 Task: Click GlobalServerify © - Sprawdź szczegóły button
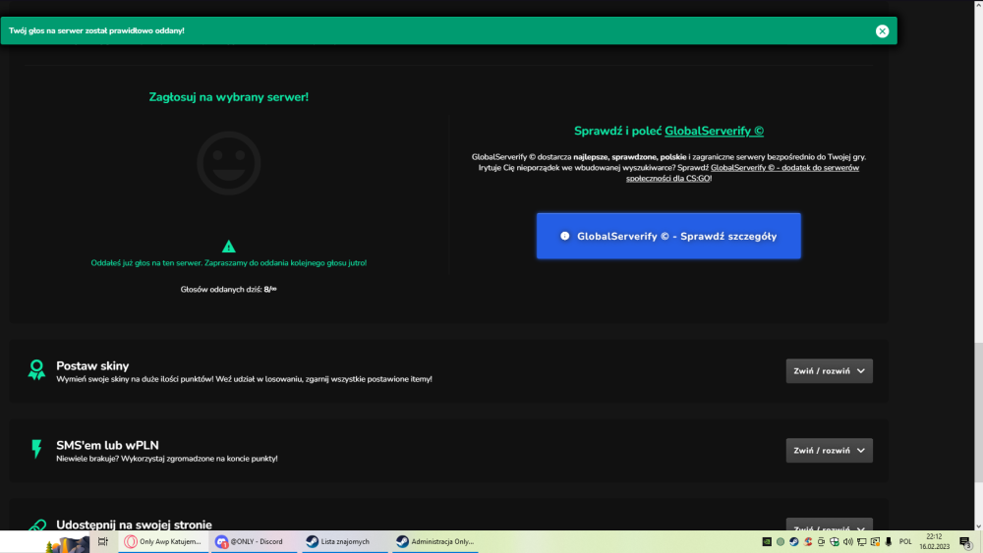[x=668, y=236]
